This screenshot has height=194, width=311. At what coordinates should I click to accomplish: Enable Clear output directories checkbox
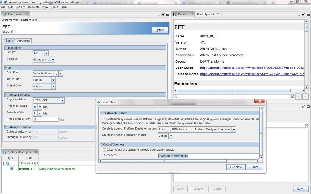(105, 150)
